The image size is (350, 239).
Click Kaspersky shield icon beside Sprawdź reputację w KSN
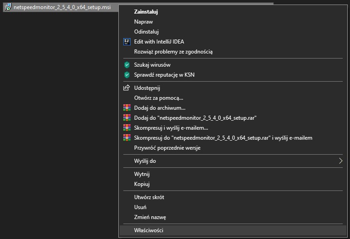coord(127,75)
